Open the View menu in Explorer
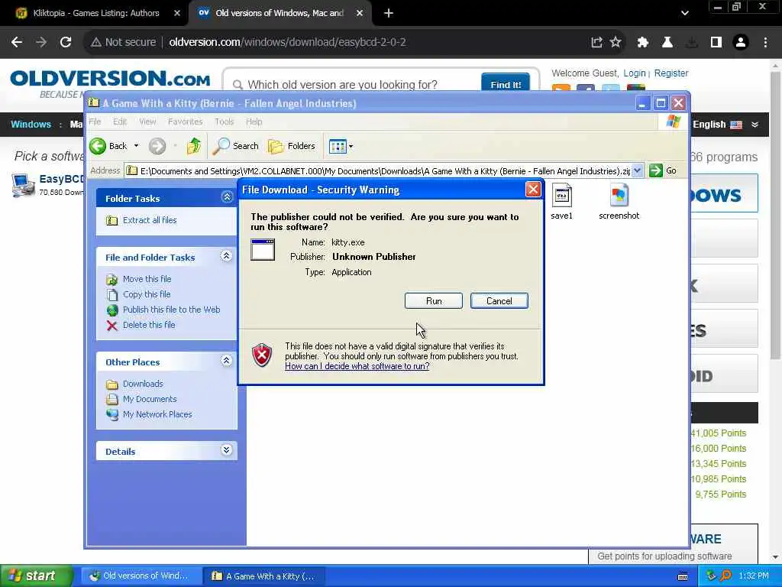The image size is (782, 587). point(147,122)
